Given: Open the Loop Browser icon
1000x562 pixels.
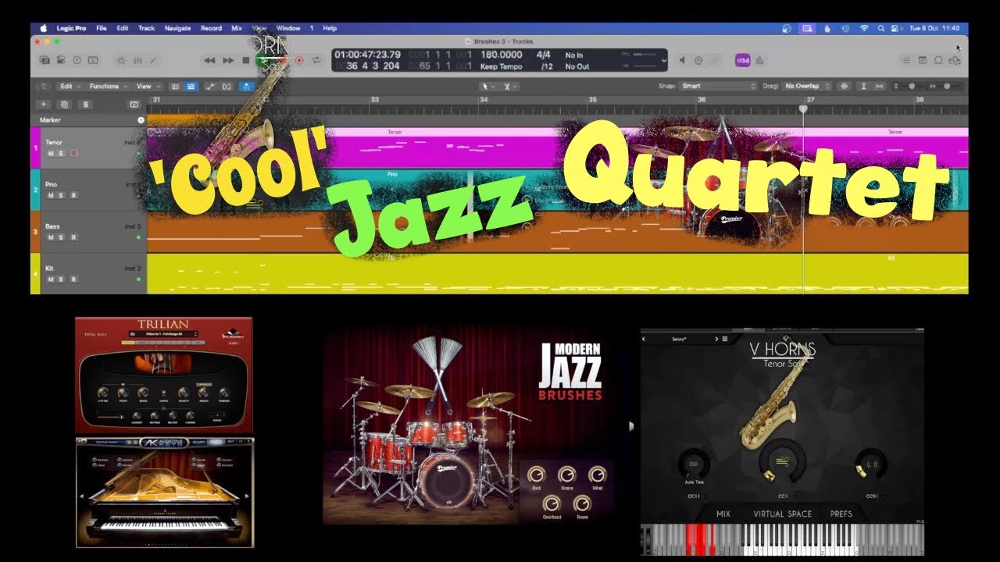Looking at the screenshot, I should point(938,60).
